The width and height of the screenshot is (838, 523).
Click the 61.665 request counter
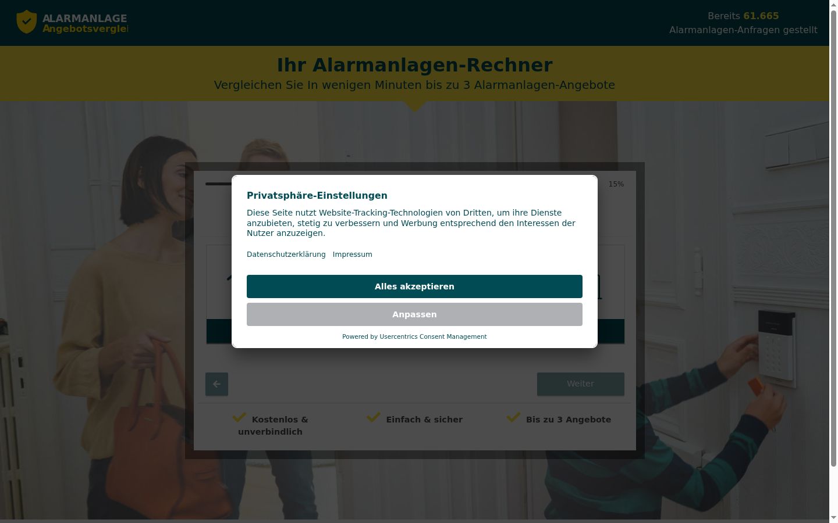(x=761, y=16)
